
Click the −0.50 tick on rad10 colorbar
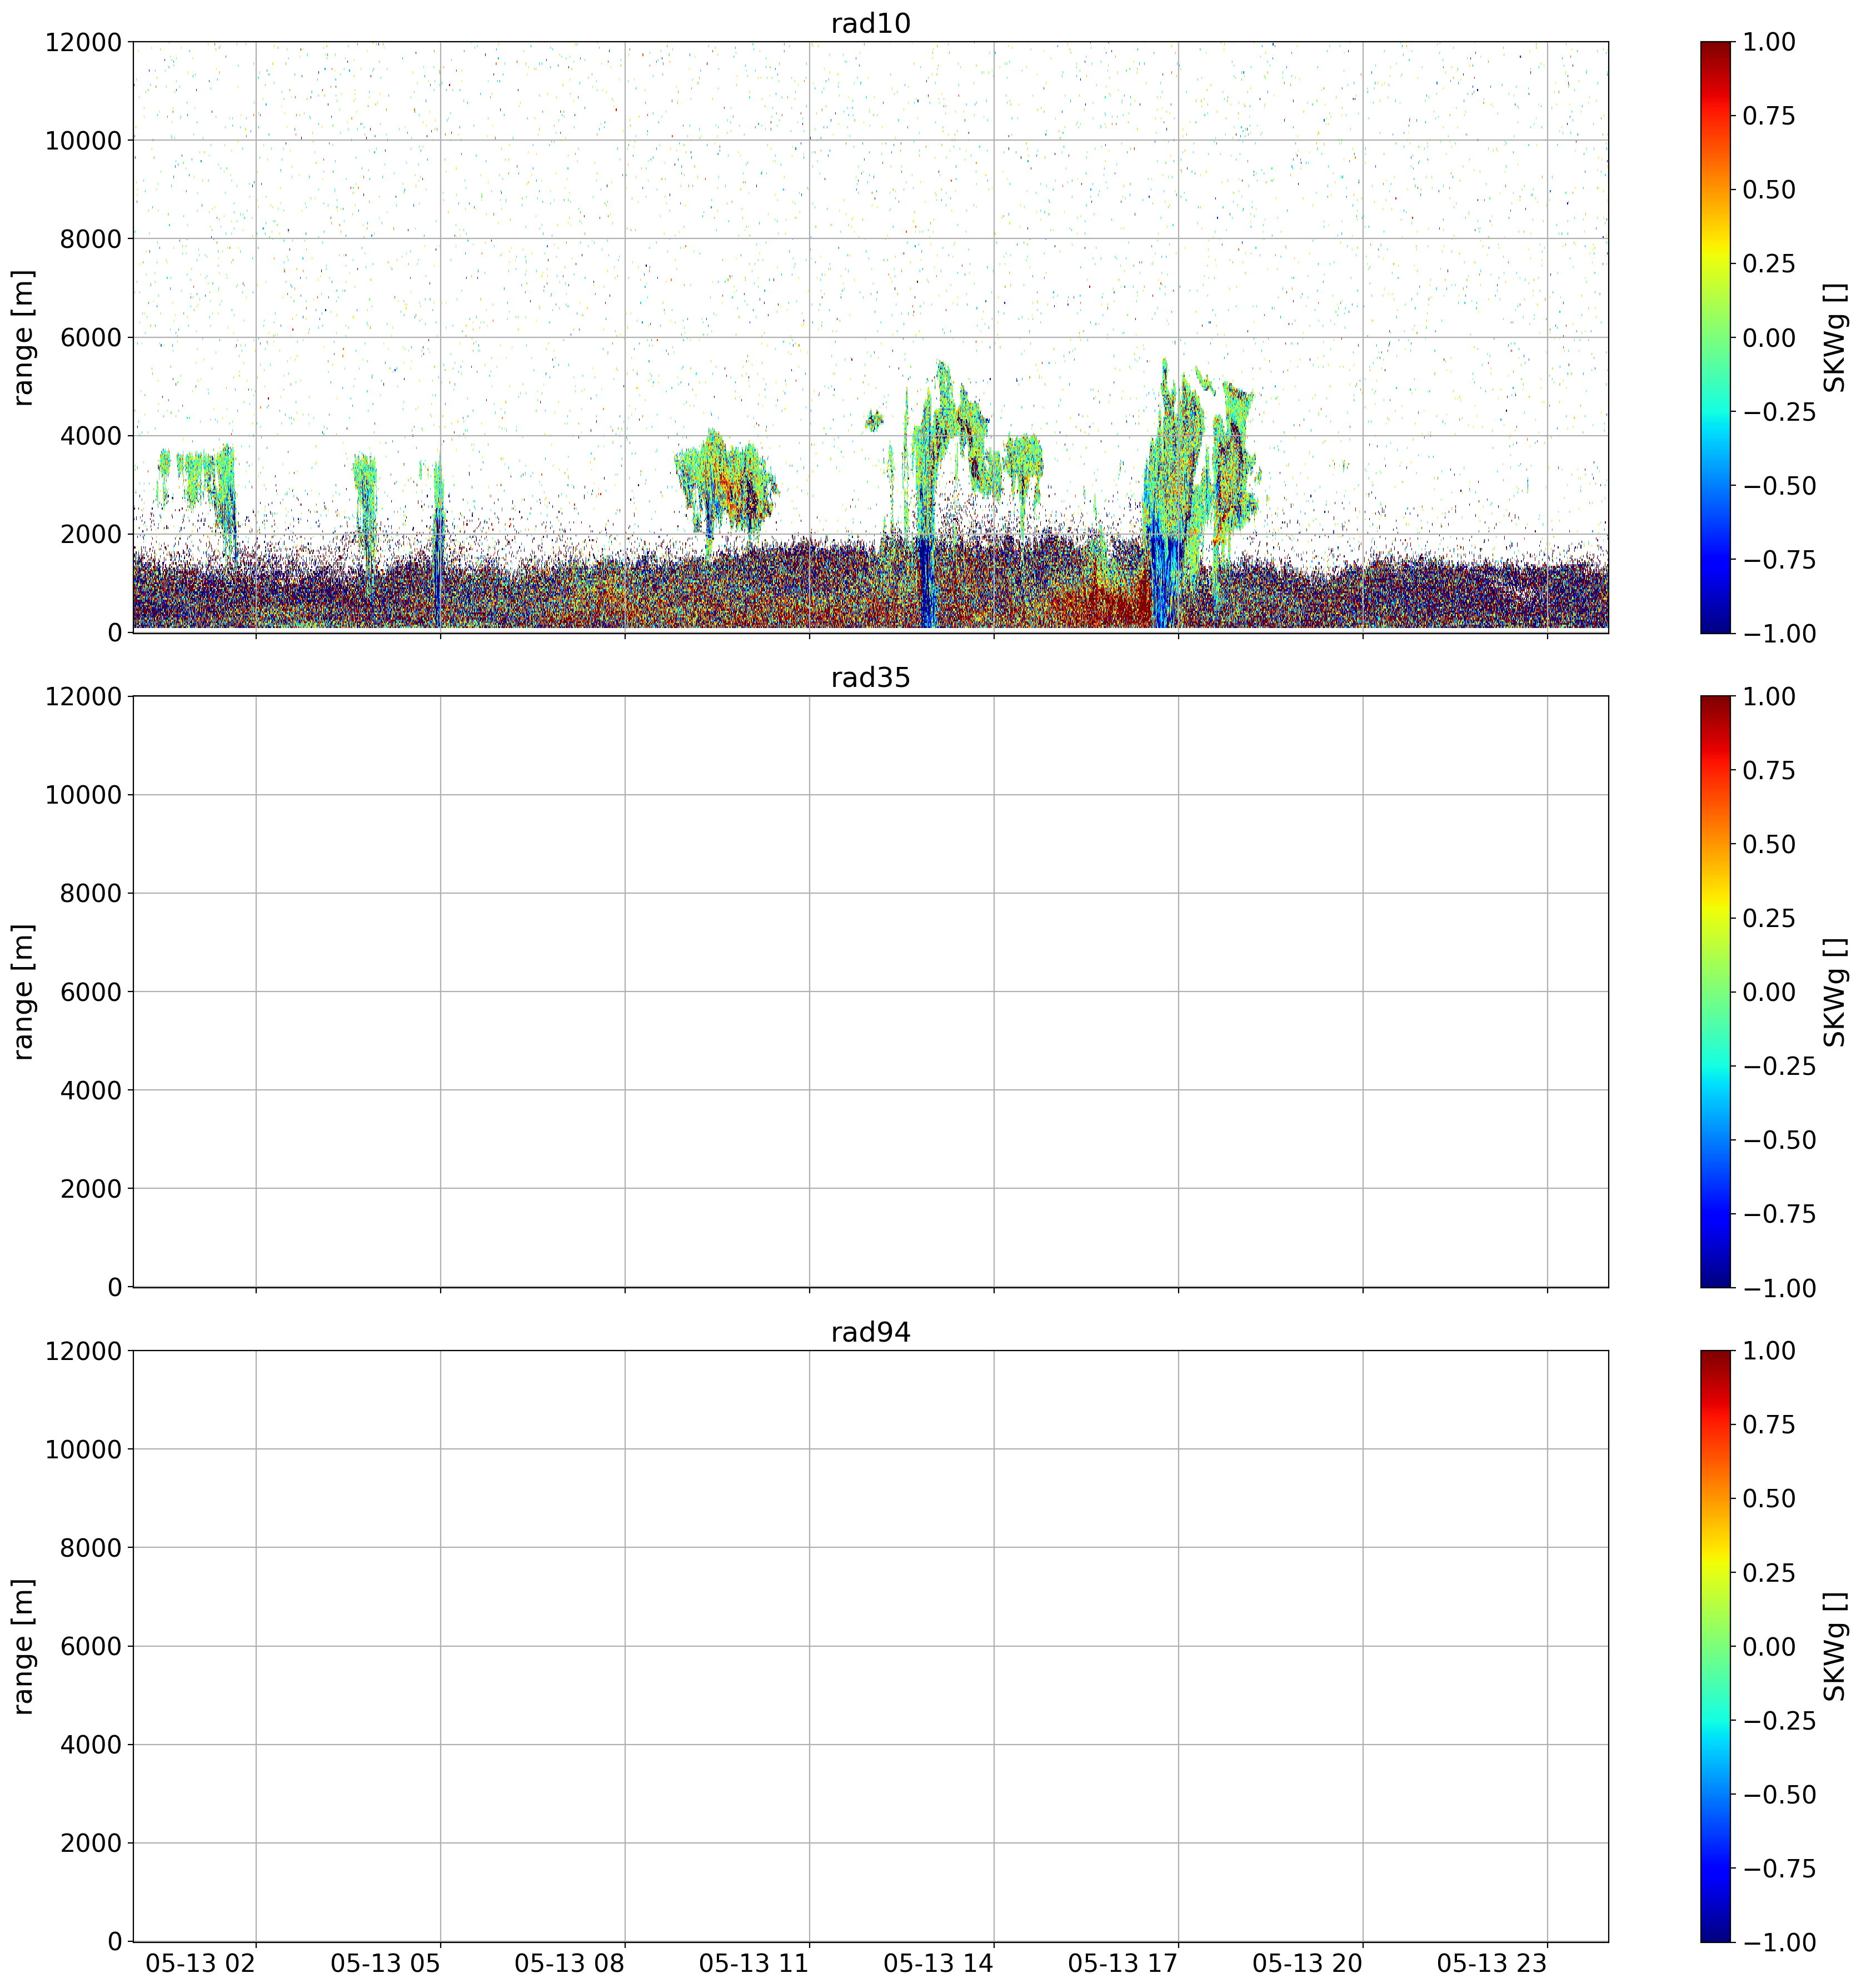pos(1779,486)
